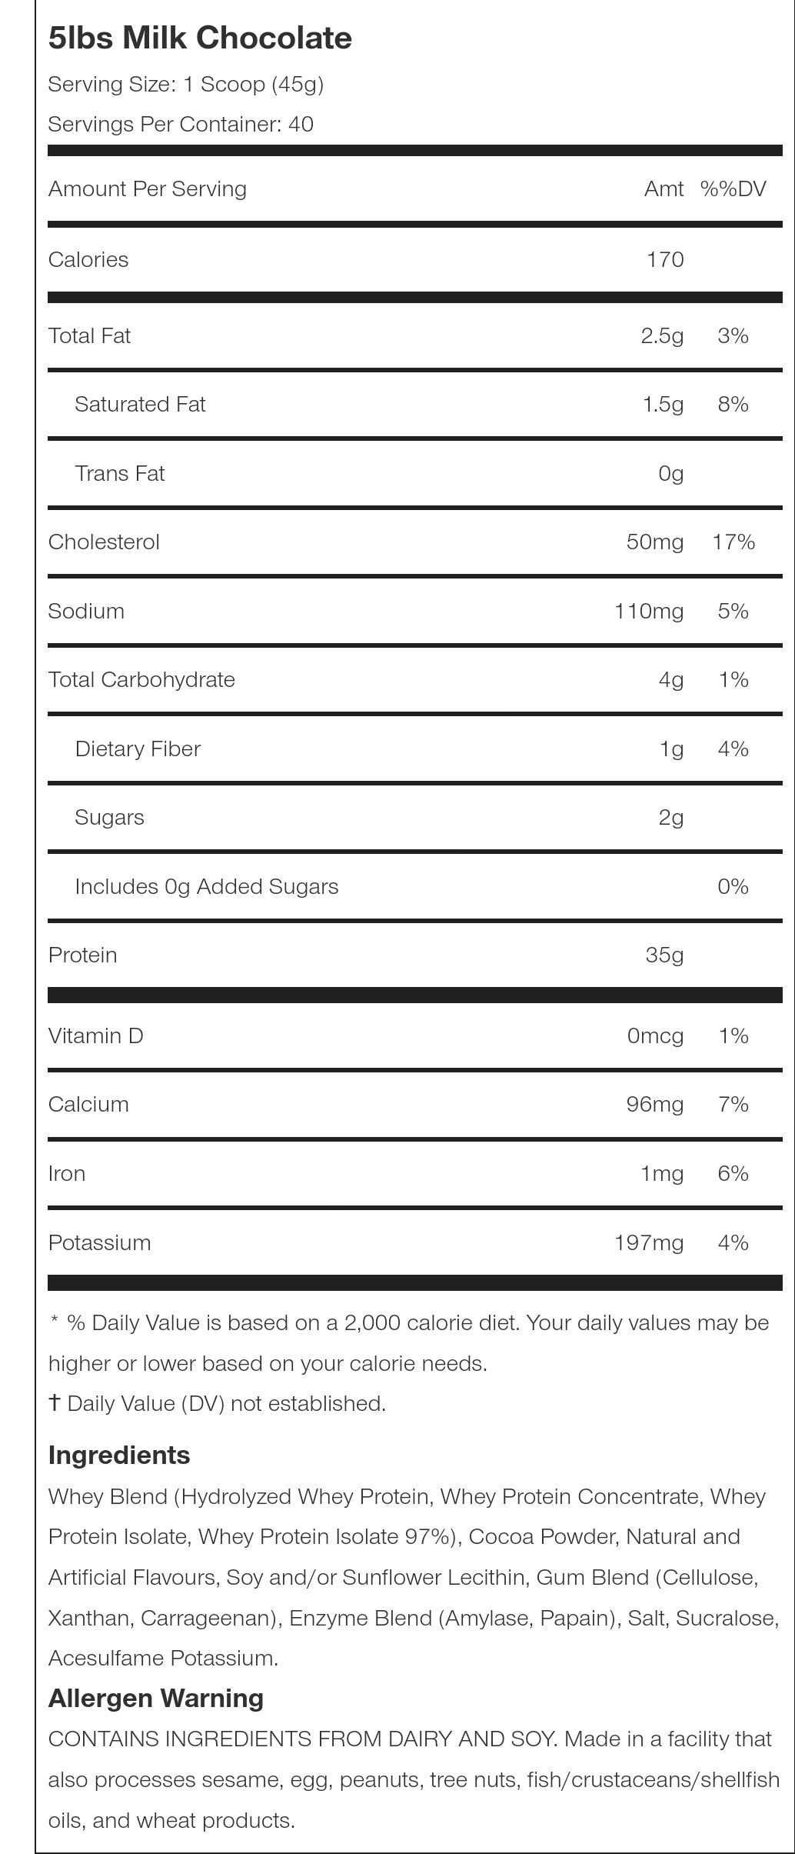795x1854 pixels.
Task: Select the Servings Per Container line
Action: 181,125
